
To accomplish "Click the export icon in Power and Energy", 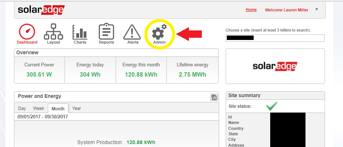I will coord(214,97).
